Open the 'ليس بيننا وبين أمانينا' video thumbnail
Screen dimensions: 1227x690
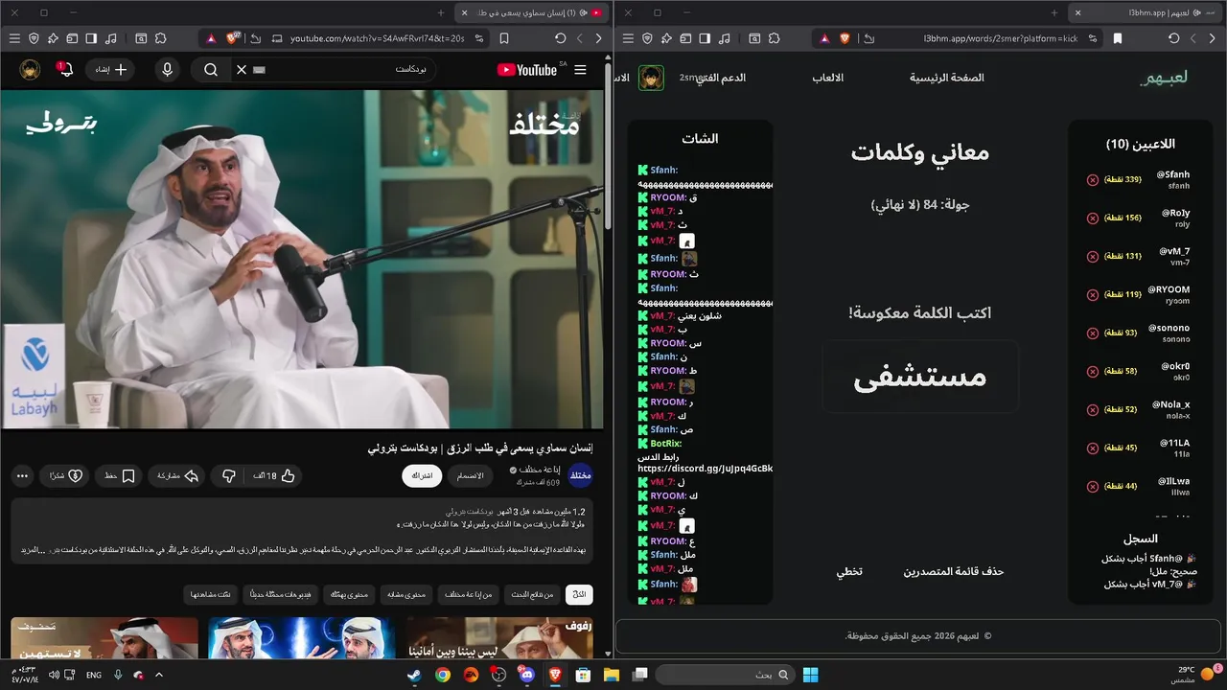499,638
